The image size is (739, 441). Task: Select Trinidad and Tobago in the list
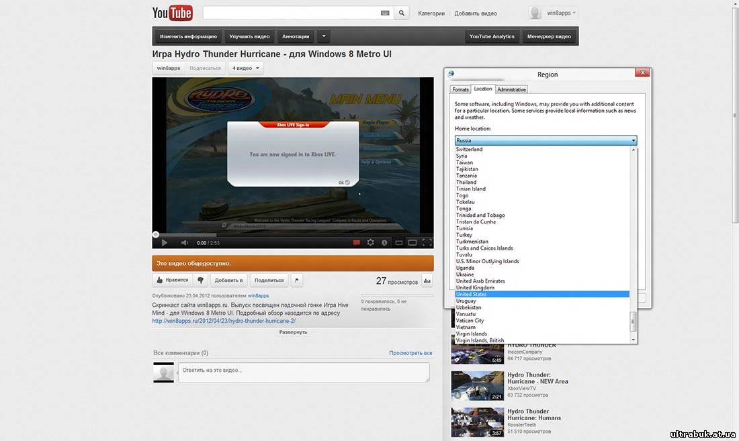[542, 215]
